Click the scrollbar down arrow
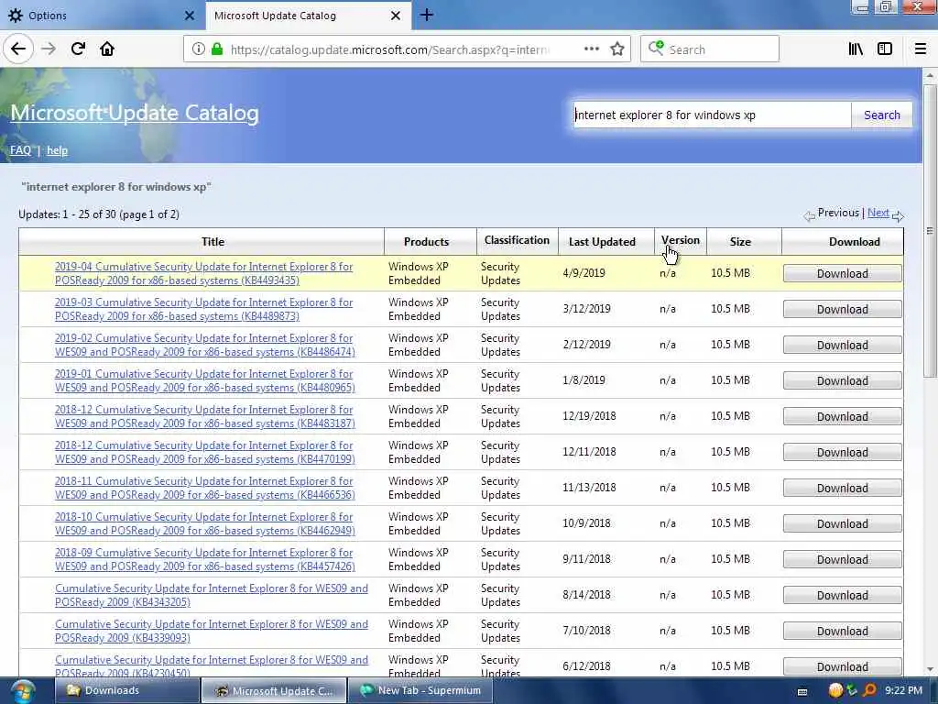 pos(930,669)
